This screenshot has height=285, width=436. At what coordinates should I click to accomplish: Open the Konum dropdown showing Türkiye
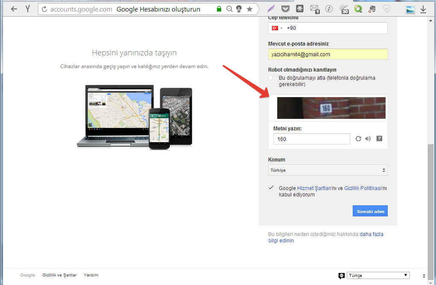point(328,170)
